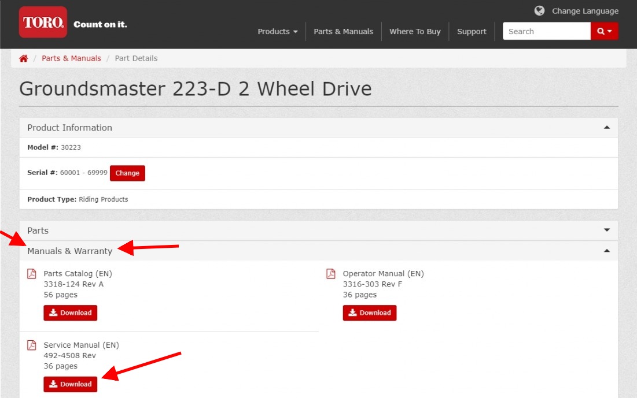Viewport: 637px width, 398px height.
Task: Go to Where To Buy page
Action: tap(415, 32)
